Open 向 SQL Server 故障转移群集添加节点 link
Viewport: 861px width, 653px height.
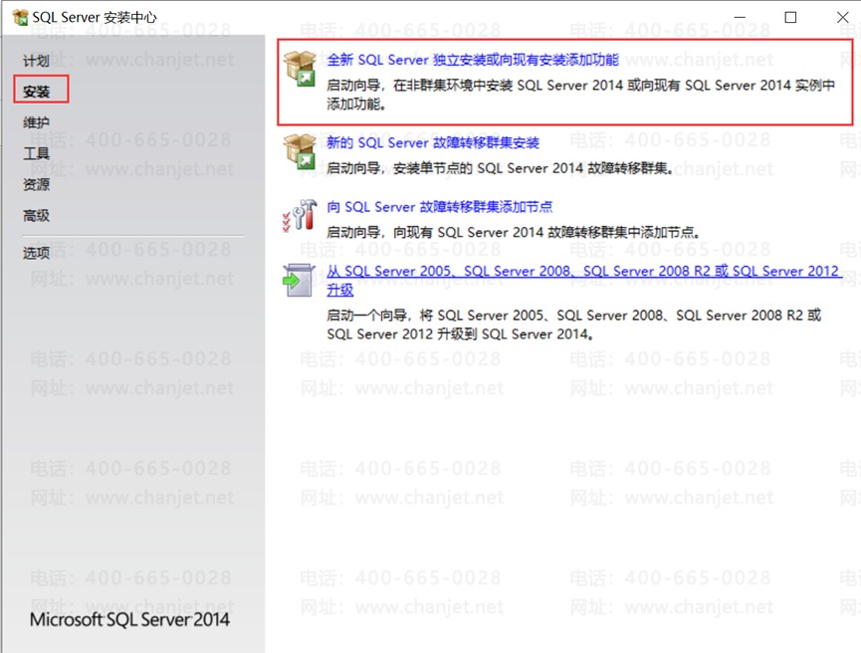click(440, 207)
